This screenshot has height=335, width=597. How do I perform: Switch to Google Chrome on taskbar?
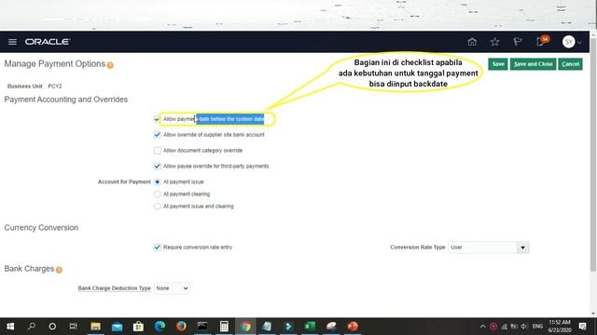coord(245,327)
